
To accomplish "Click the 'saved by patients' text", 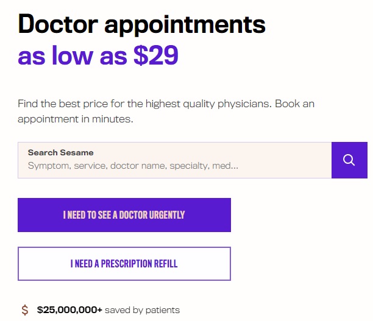I will pyautogui.click(x=142, y=310).
